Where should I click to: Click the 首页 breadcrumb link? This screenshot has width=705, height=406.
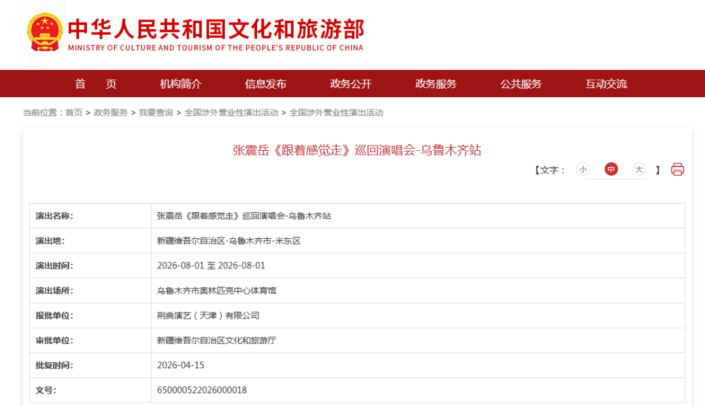[x=74, y=112]
